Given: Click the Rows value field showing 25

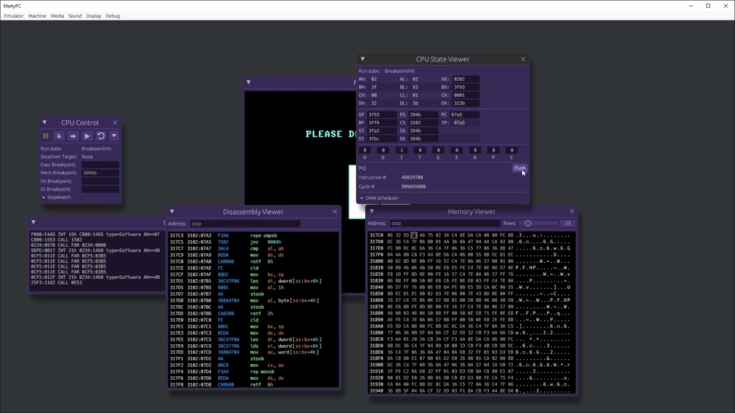Looking at the screenshot, I should 568,223.
